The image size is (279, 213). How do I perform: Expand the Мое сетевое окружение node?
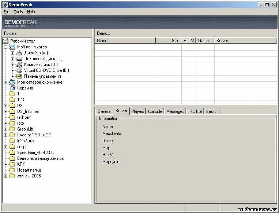pyautogui.click(x=6, y=82)
